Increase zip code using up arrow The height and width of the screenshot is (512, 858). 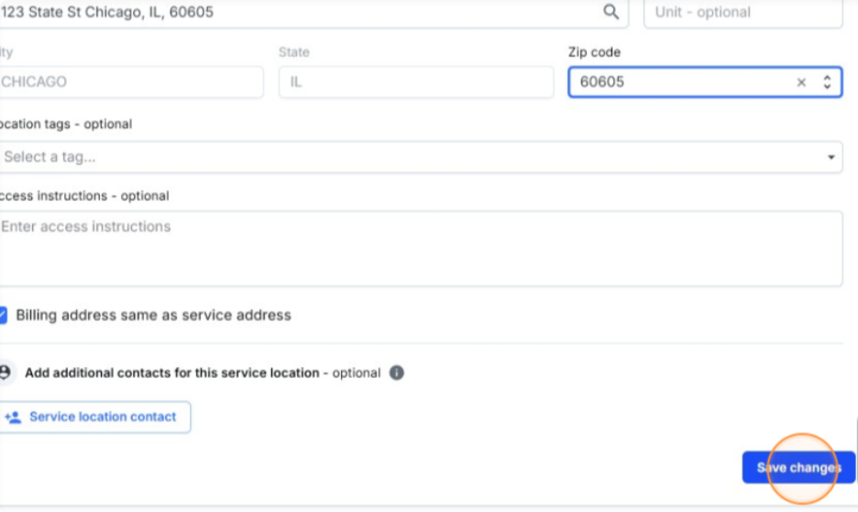[x=827, y=78]
